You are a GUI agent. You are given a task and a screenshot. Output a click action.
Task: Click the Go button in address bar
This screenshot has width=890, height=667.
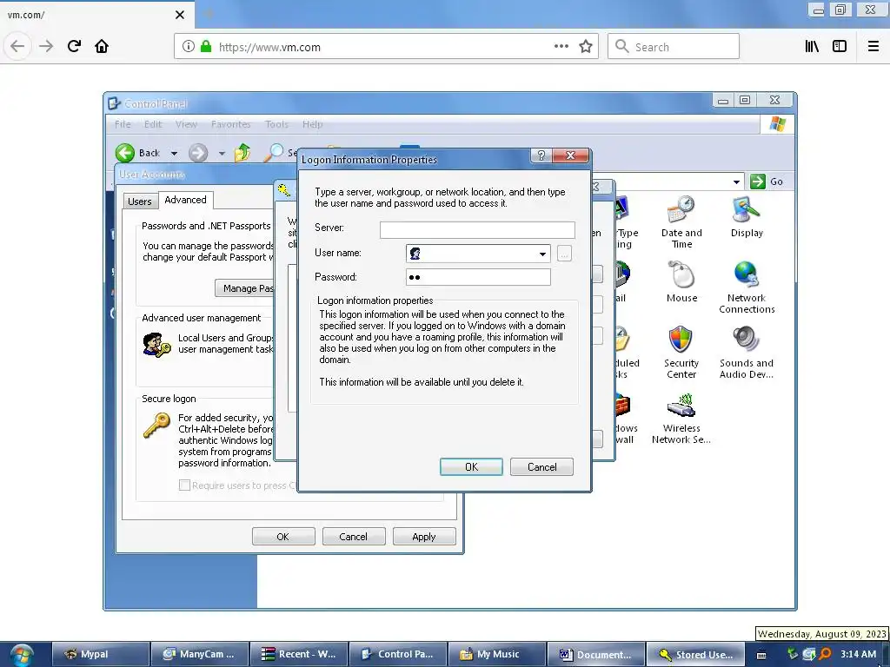tap(767, 182)
